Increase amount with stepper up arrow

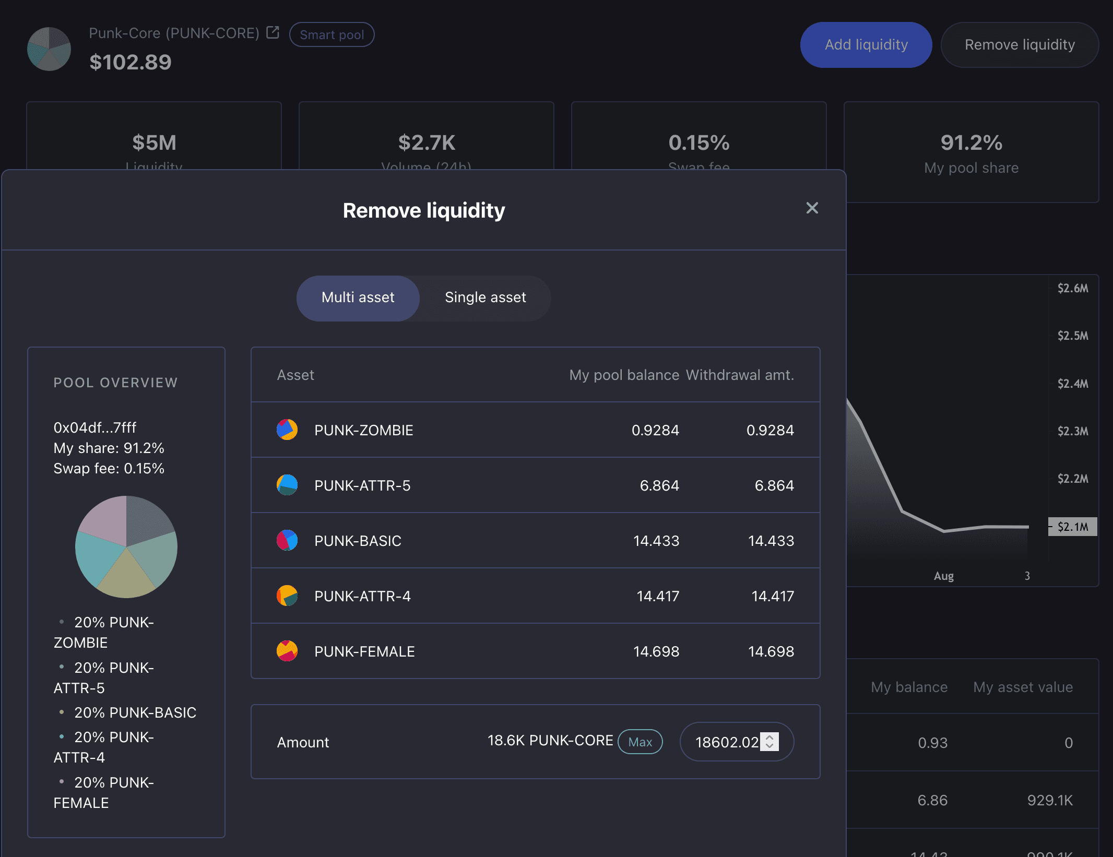[769, 737]
